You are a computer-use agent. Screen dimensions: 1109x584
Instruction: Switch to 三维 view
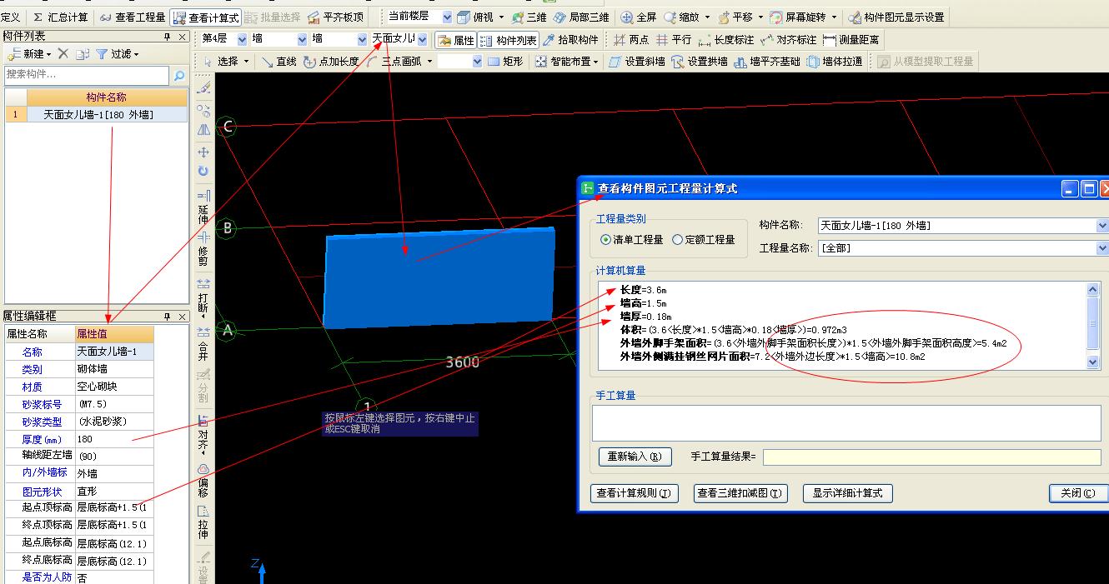529,17
